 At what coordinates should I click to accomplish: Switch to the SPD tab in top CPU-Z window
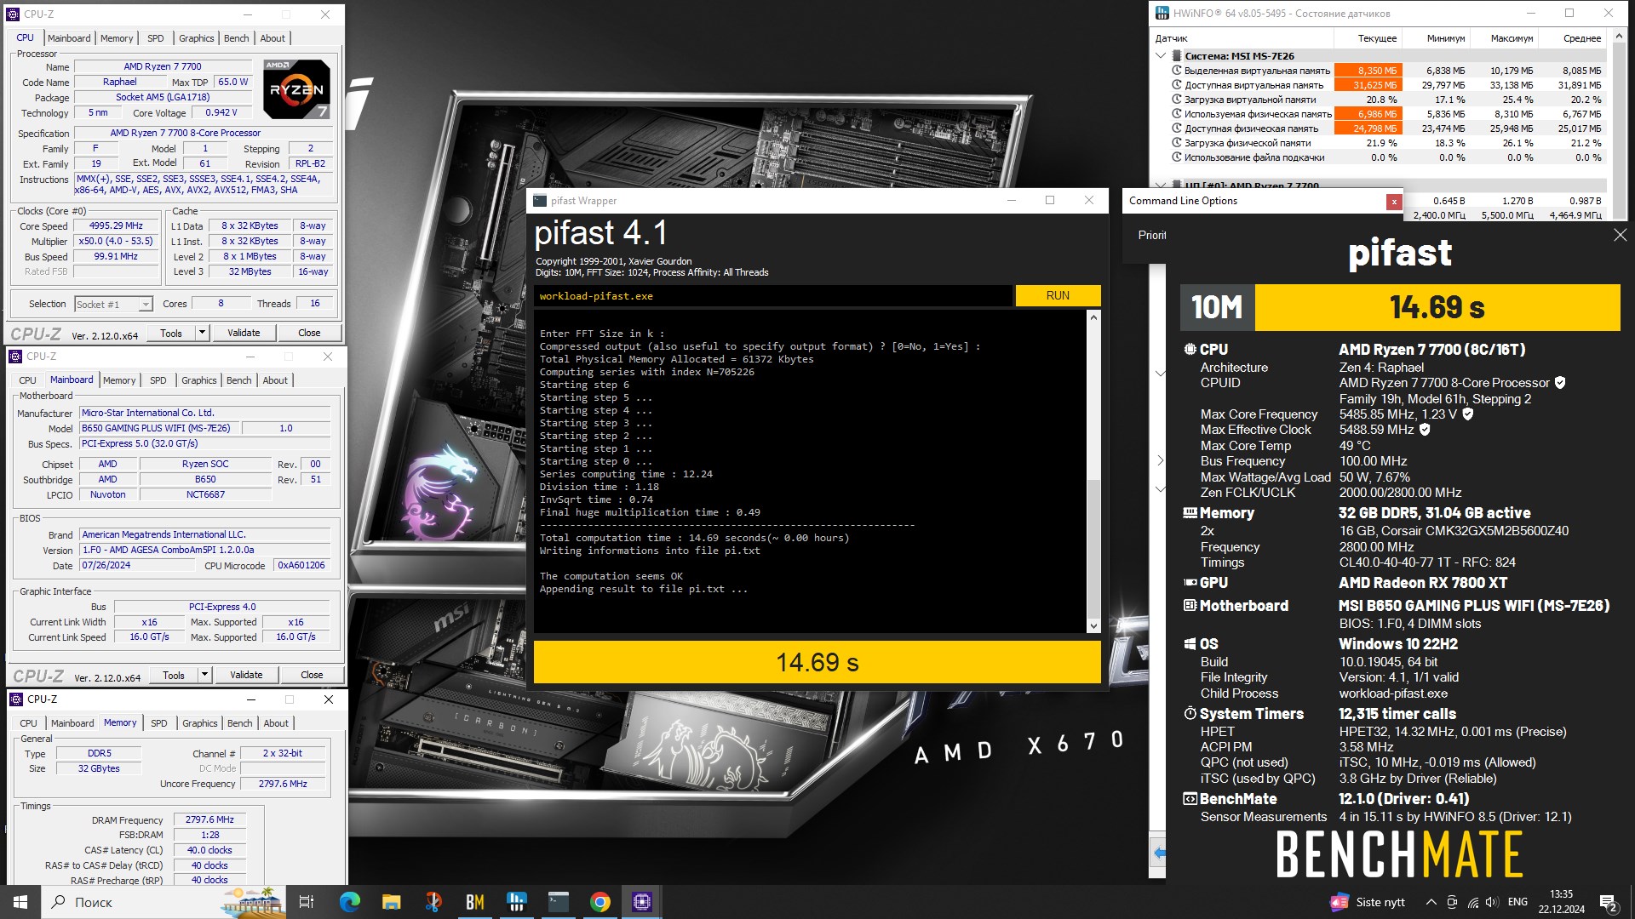155,38
